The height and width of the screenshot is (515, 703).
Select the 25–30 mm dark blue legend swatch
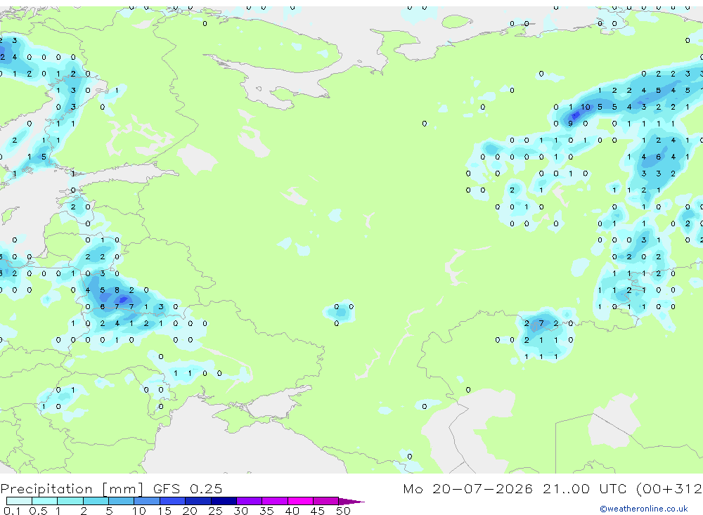224,501
